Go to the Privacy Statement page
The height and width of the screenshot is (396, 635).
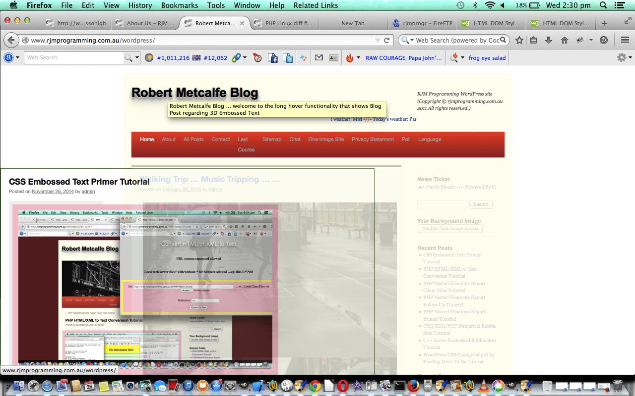[x=373, y=139]
